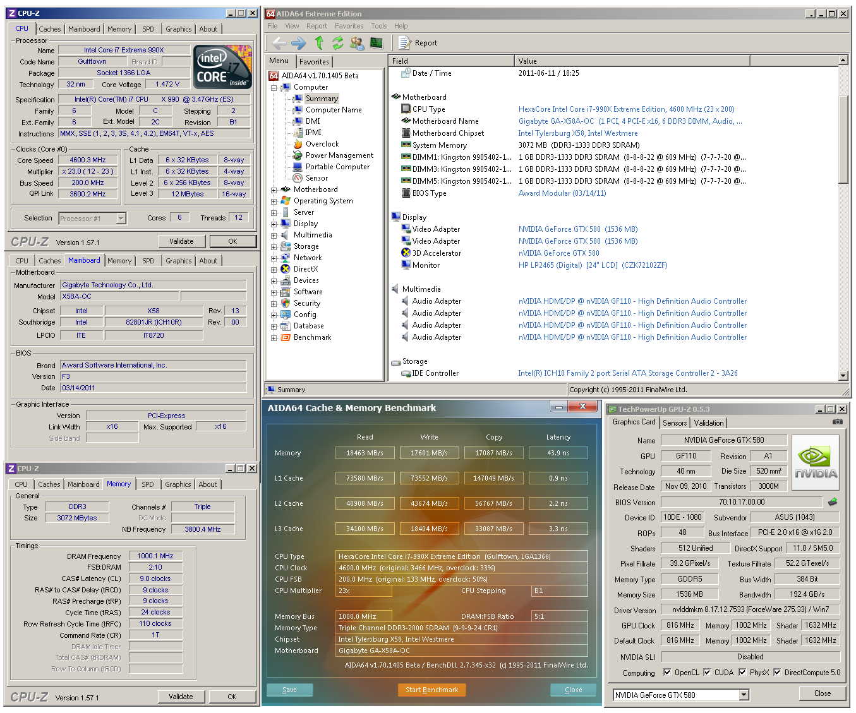Image resolution: width=856 pixels, height=713 pixels.
Task: Click Close in AIDA64 Cache & Memory Benchmark
Action: (x=573, y=690)
